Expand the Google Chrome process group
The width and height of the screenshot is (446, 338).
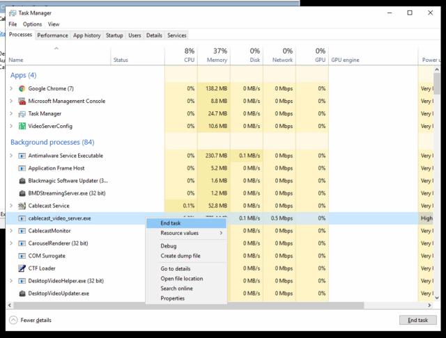(x=11, y=88)
